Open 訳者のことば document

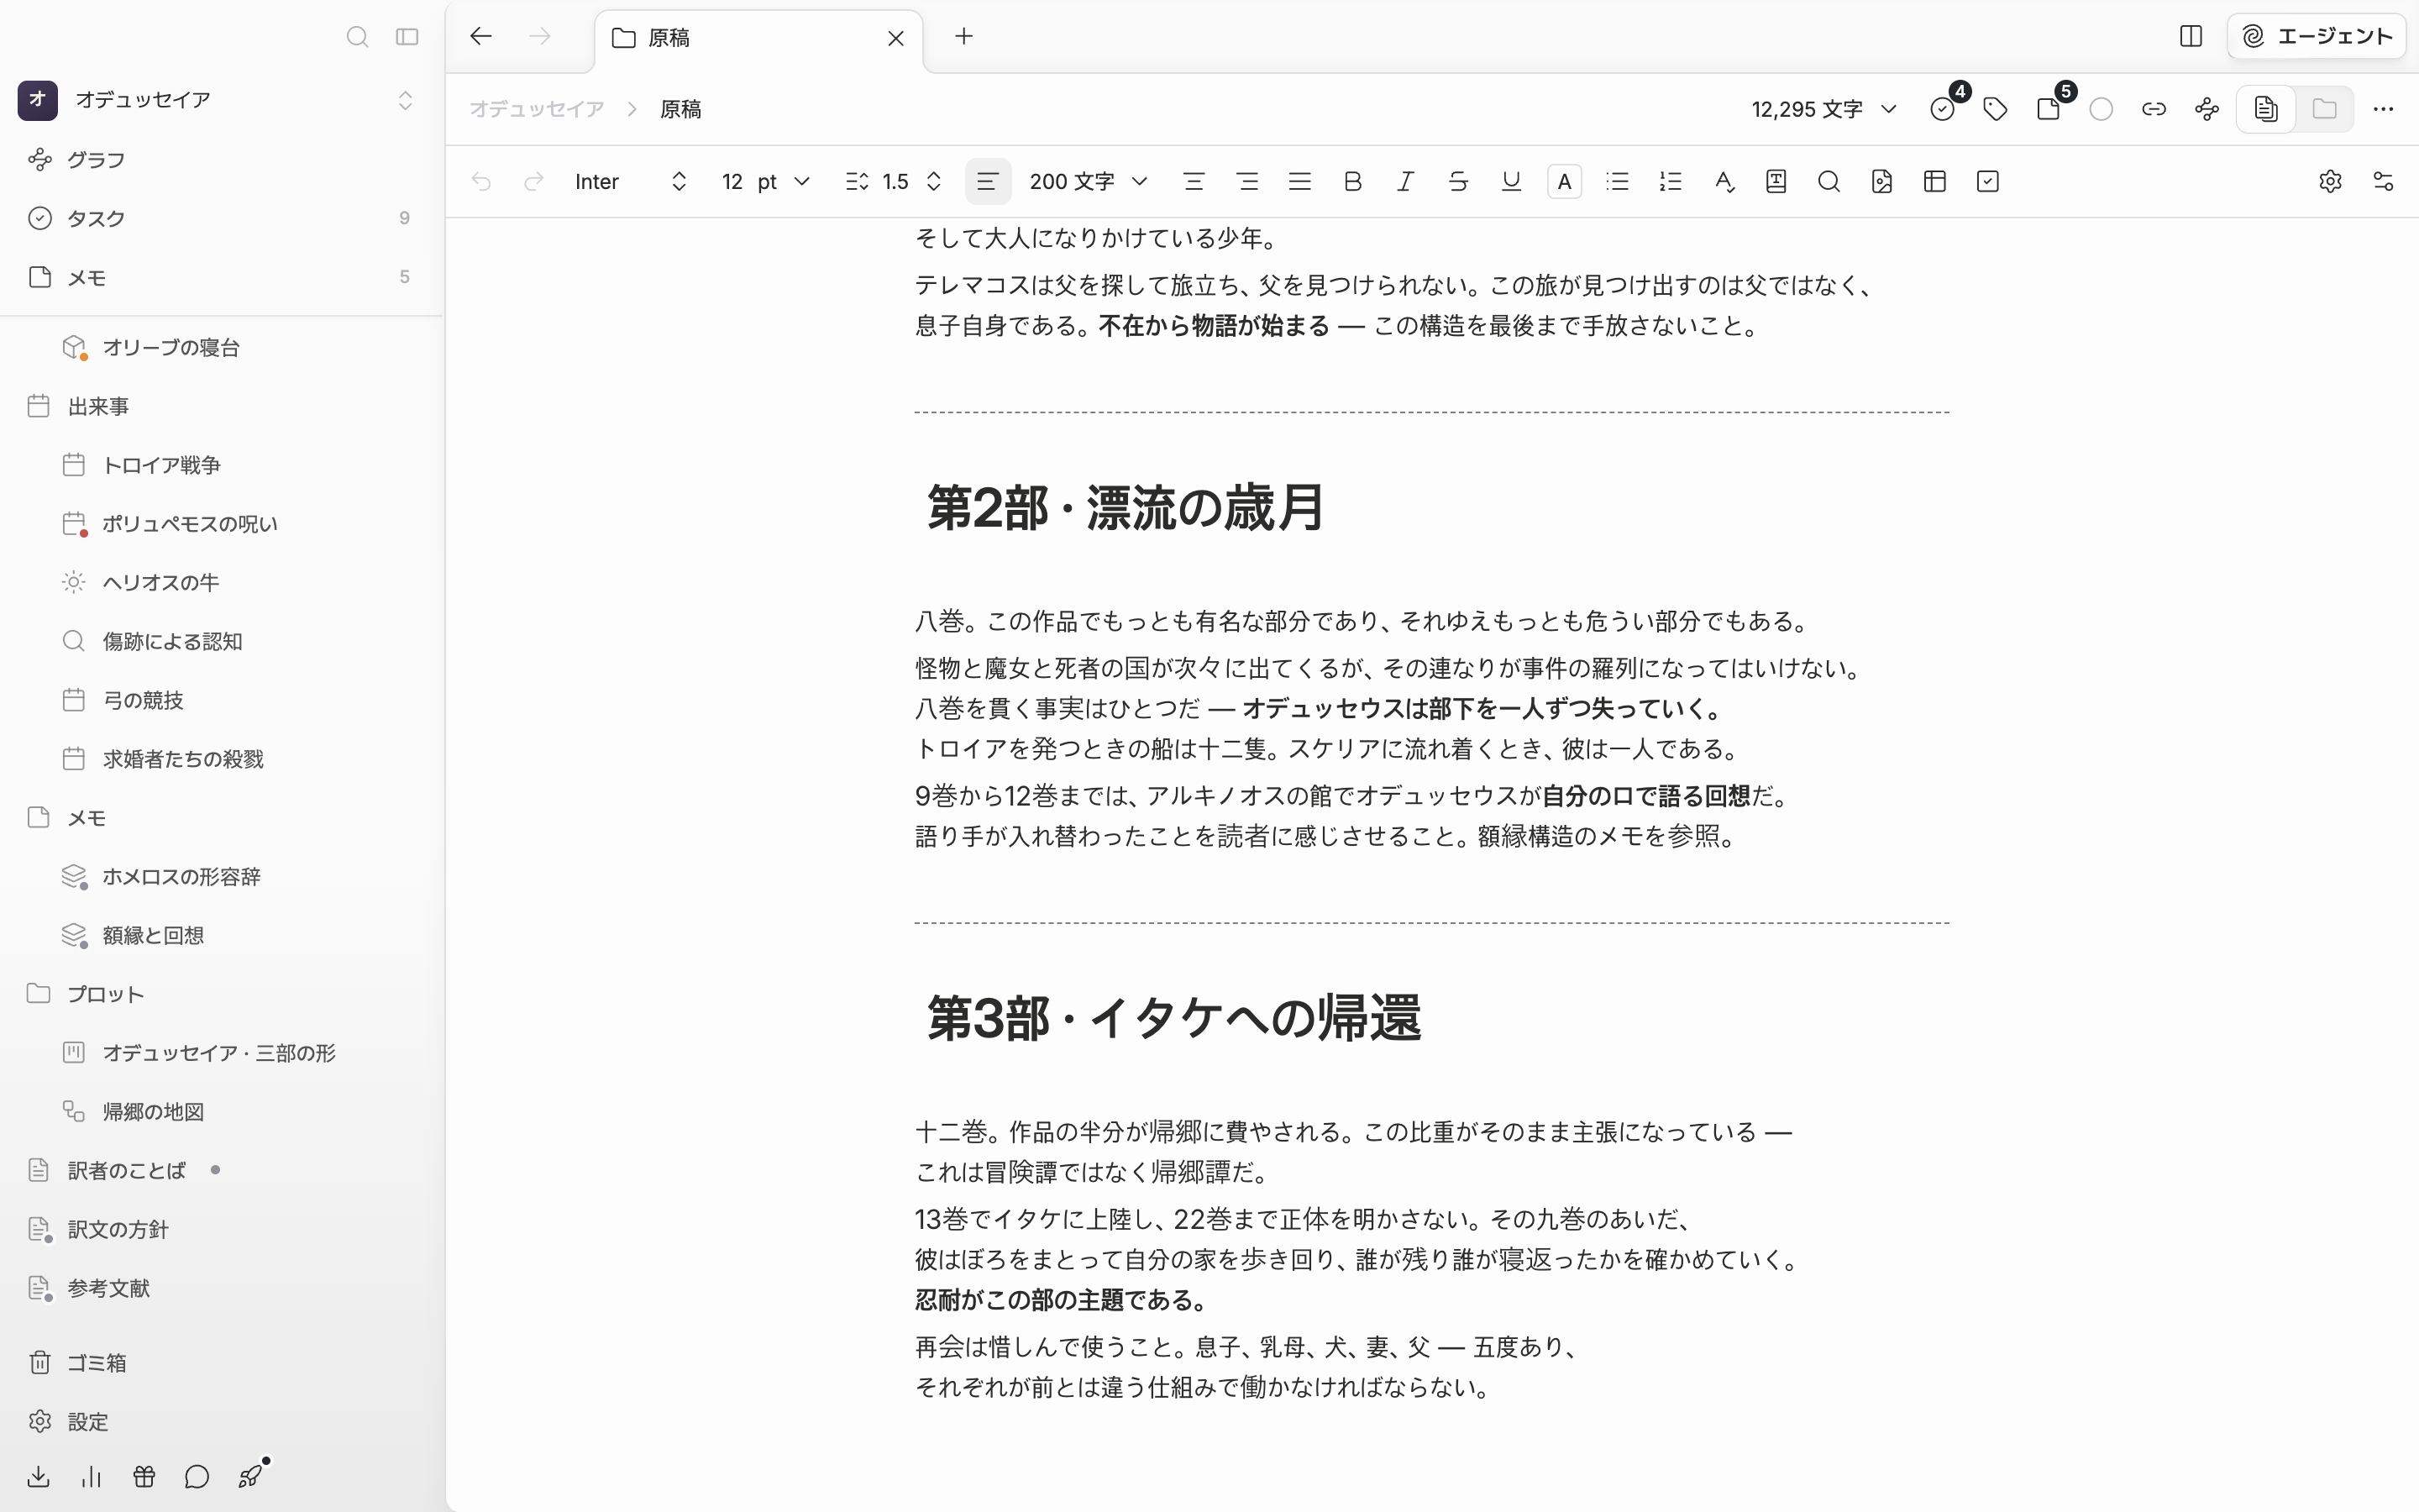point(221,1170)
